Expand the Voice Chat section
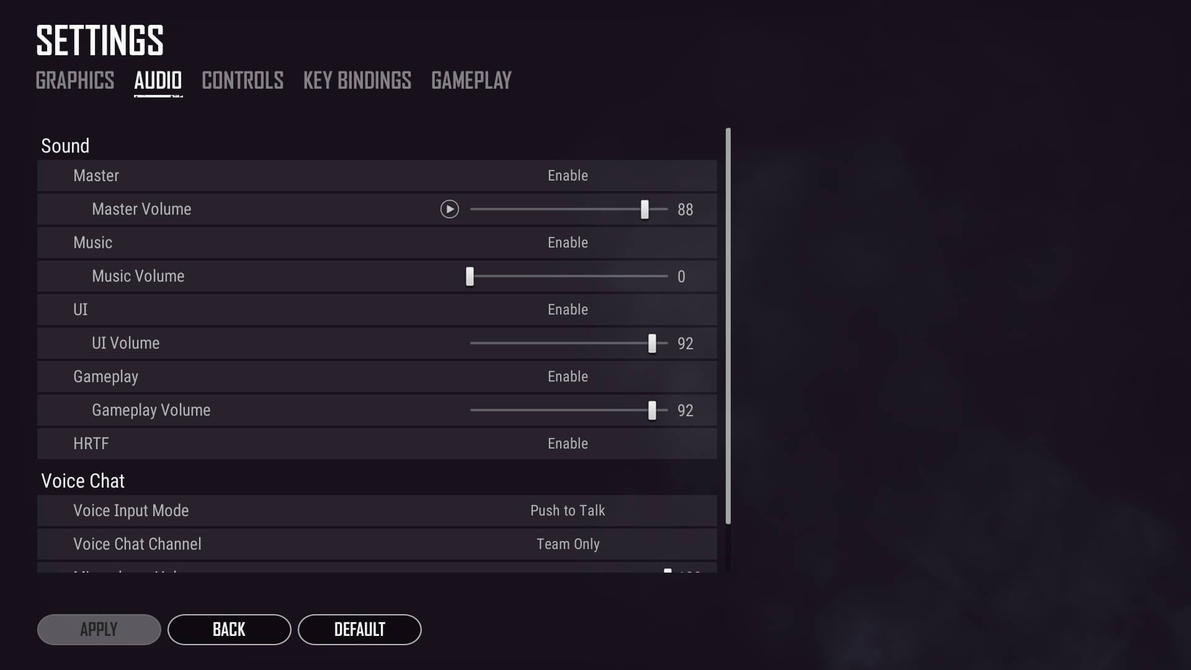Image resolution: width=1191 pixels, height=670 pixels. pyautogui.click(x=83, y=480)
